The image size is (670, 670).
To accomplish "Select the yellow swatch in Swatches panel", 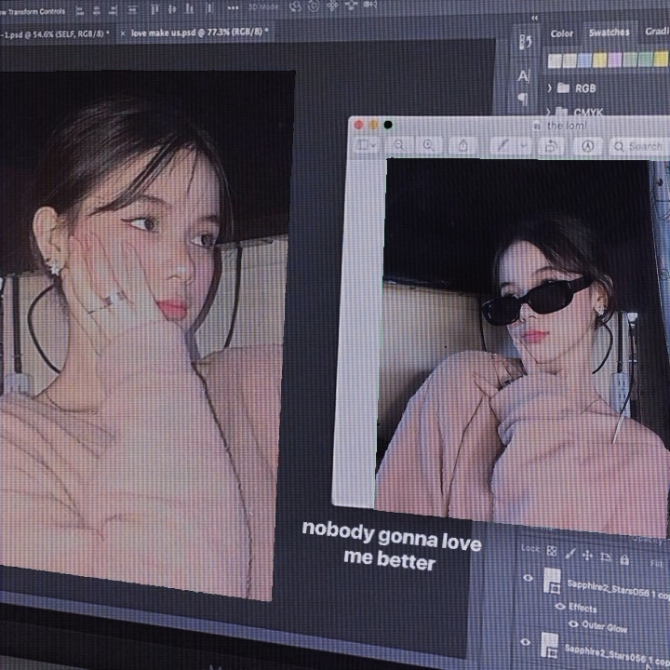I will 600,60.
